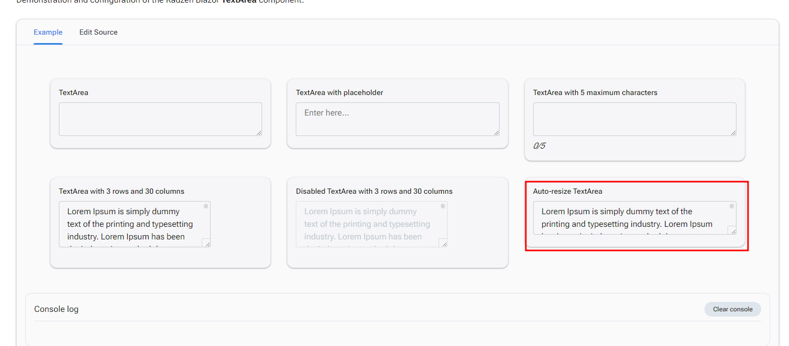The width and height of the screenshot is (789, 346).
Task: Click the 0/5 character counter
Action: (539, 146)
